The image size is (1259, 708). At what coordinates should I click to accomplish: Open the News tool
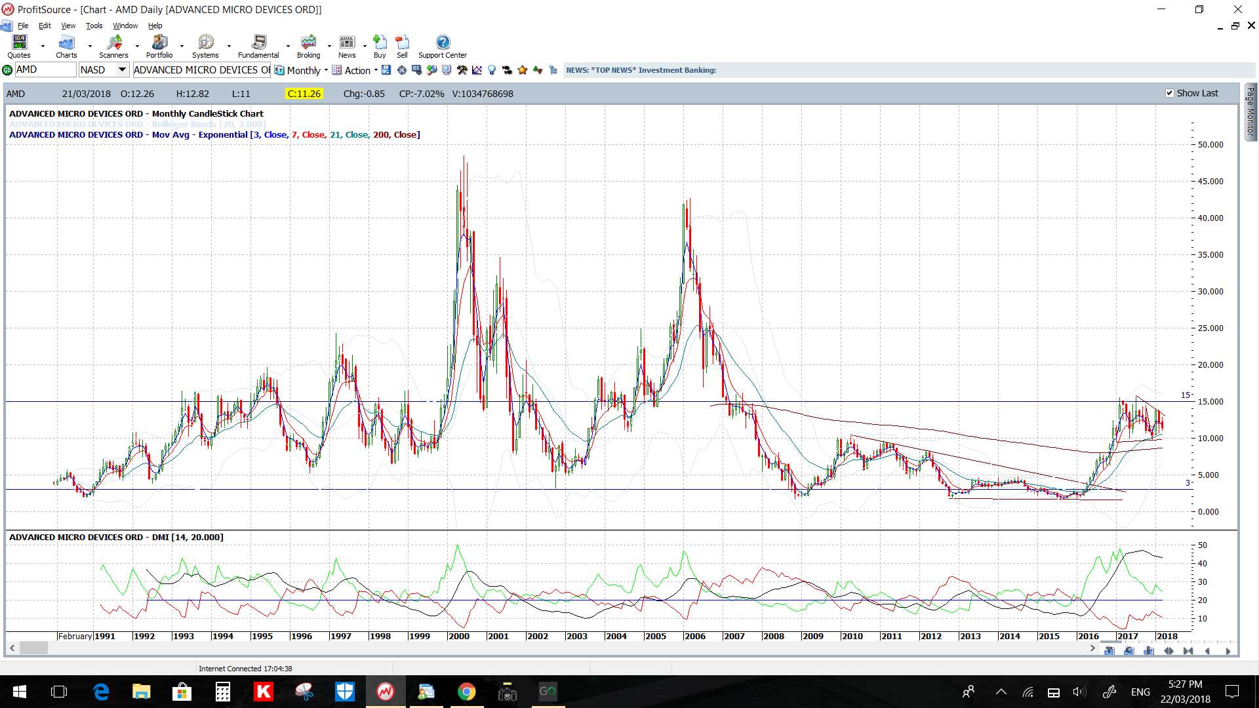coord(347,46)
